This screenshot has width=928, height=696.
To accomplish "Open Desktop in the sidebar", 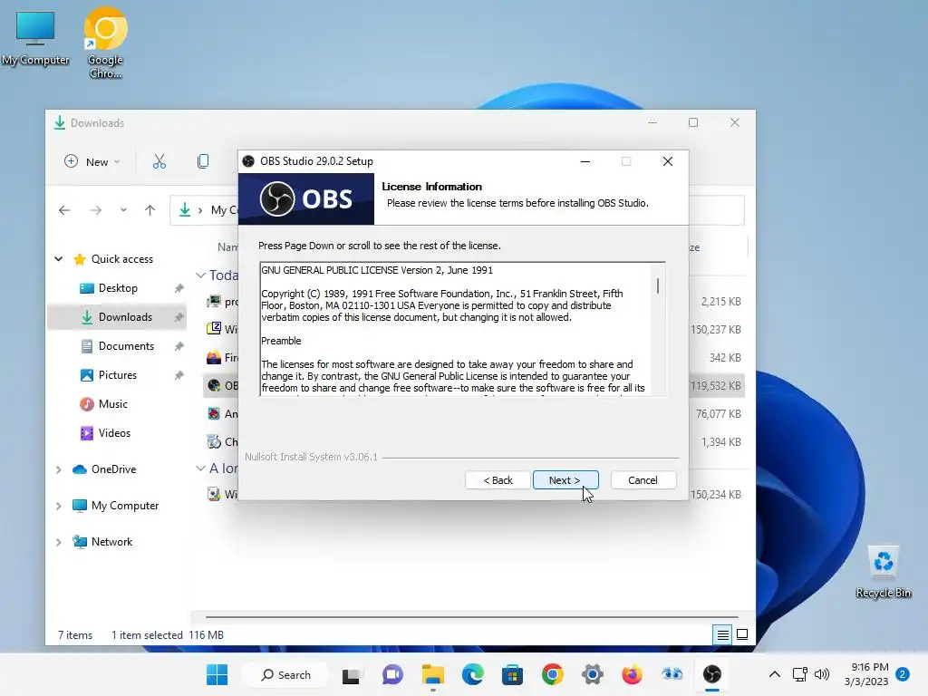I will pos(118,288).
